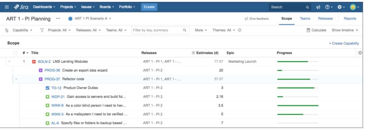The image size is (365, 129).
Task: Collapse the SOLN-2 LMS Landing Modules row
Action: pyautogui.click(x=9, y=62)
